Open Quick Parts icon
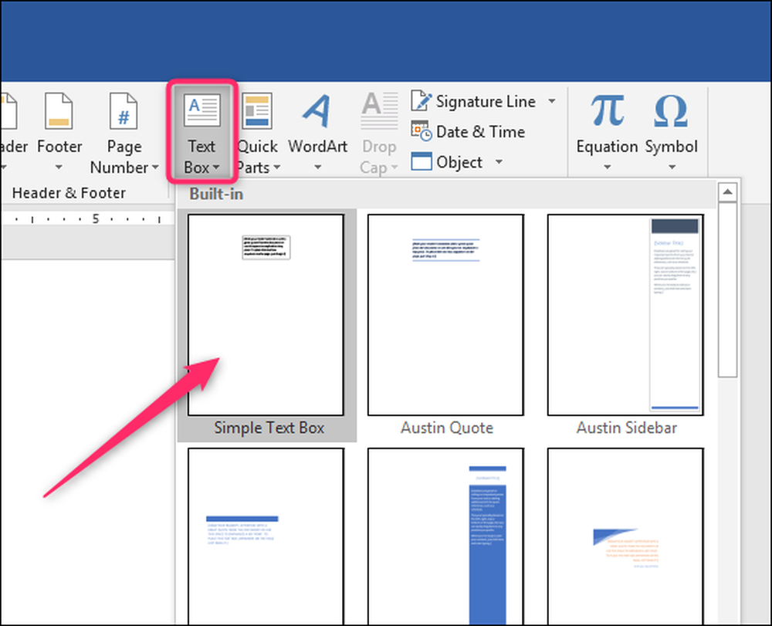Screen dimensions: 772x626 tap(257, 110)
